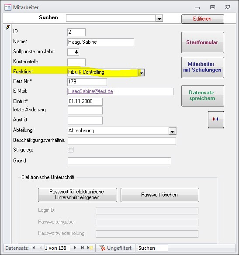Open the Suchen combo box dropdown
This screenshot has width=239, height=255.
(159, 18)
